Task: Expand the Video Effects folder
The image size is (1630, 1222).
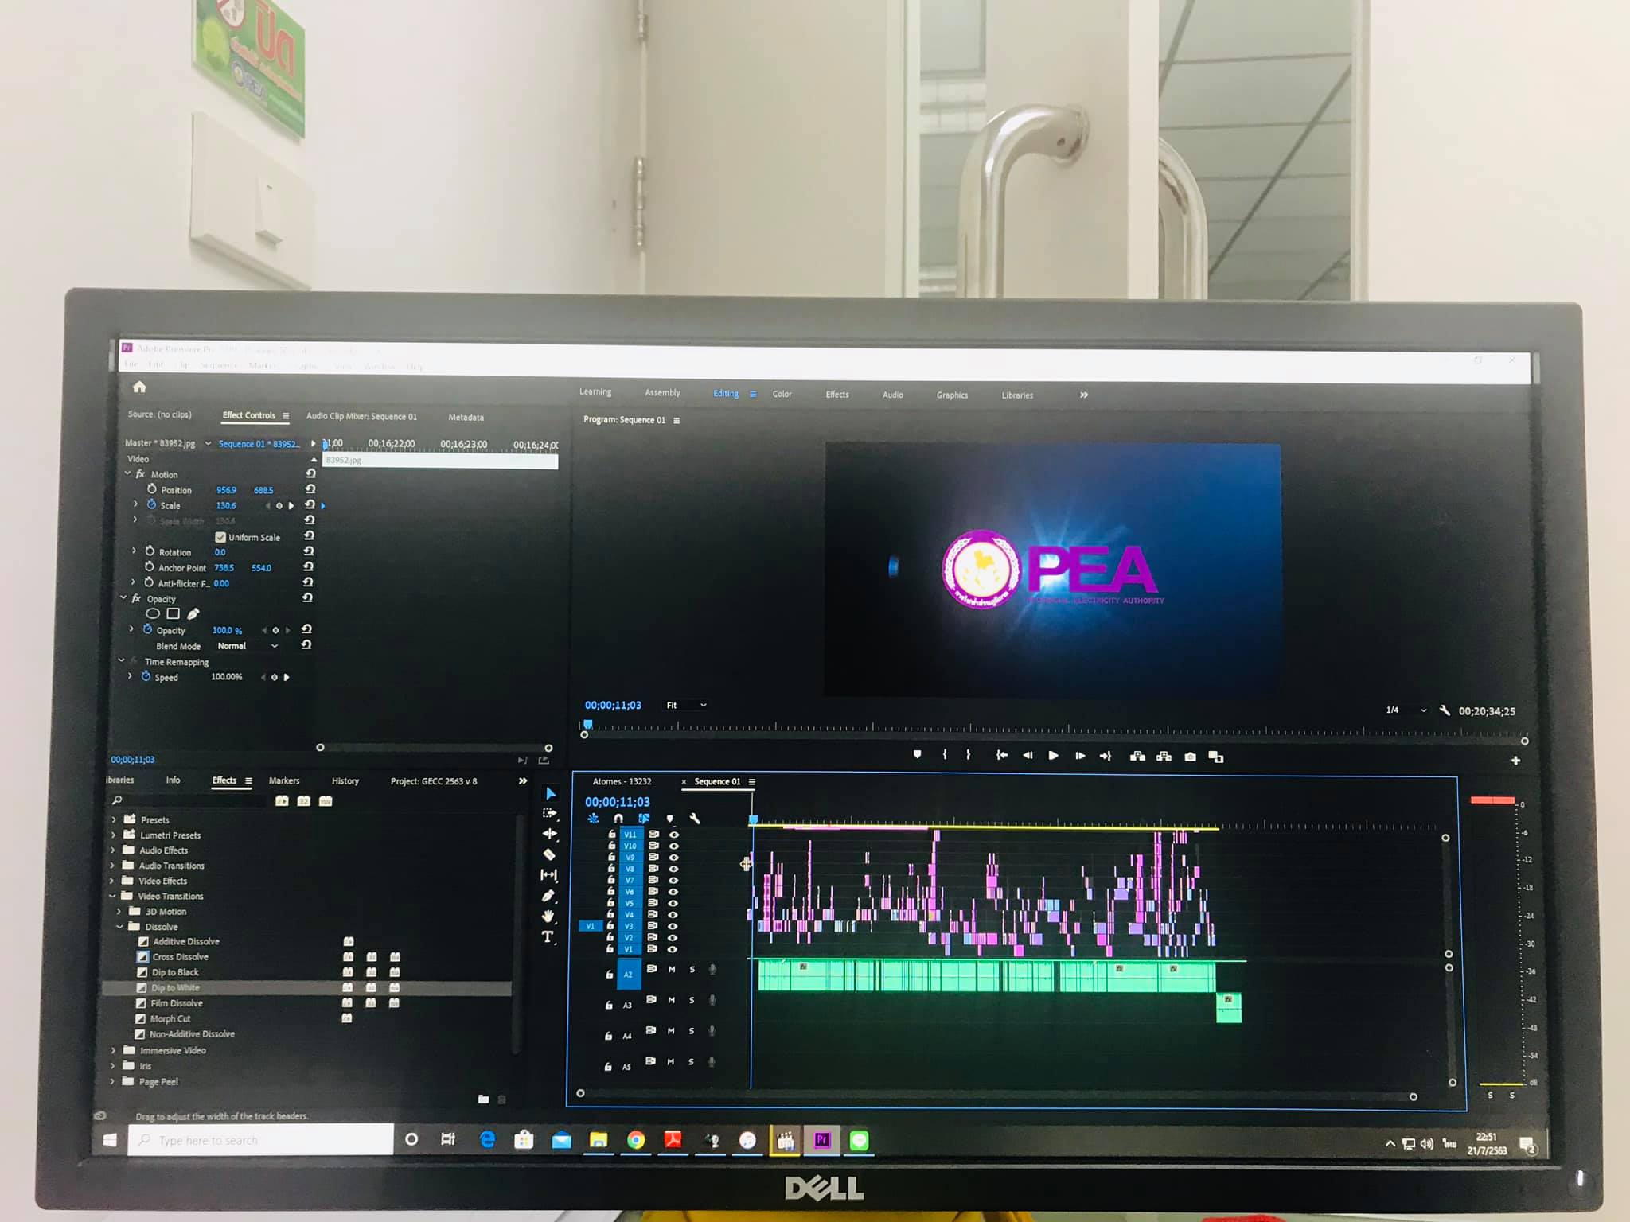Action: pyautogui.click(x=111, y=881)
